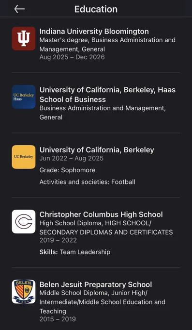Open University of California, Berkeley title
The height and width of the screenshot is (330, 192).
pyautogui.click(x=97, y=150)
